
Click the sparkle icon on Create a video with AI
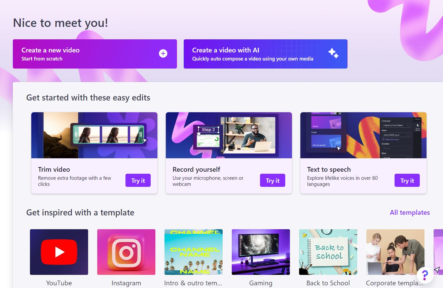pyautogui.click(x=333, y=53)
